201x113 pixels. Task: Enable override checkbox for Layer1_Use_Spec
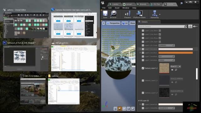(143, 42)
